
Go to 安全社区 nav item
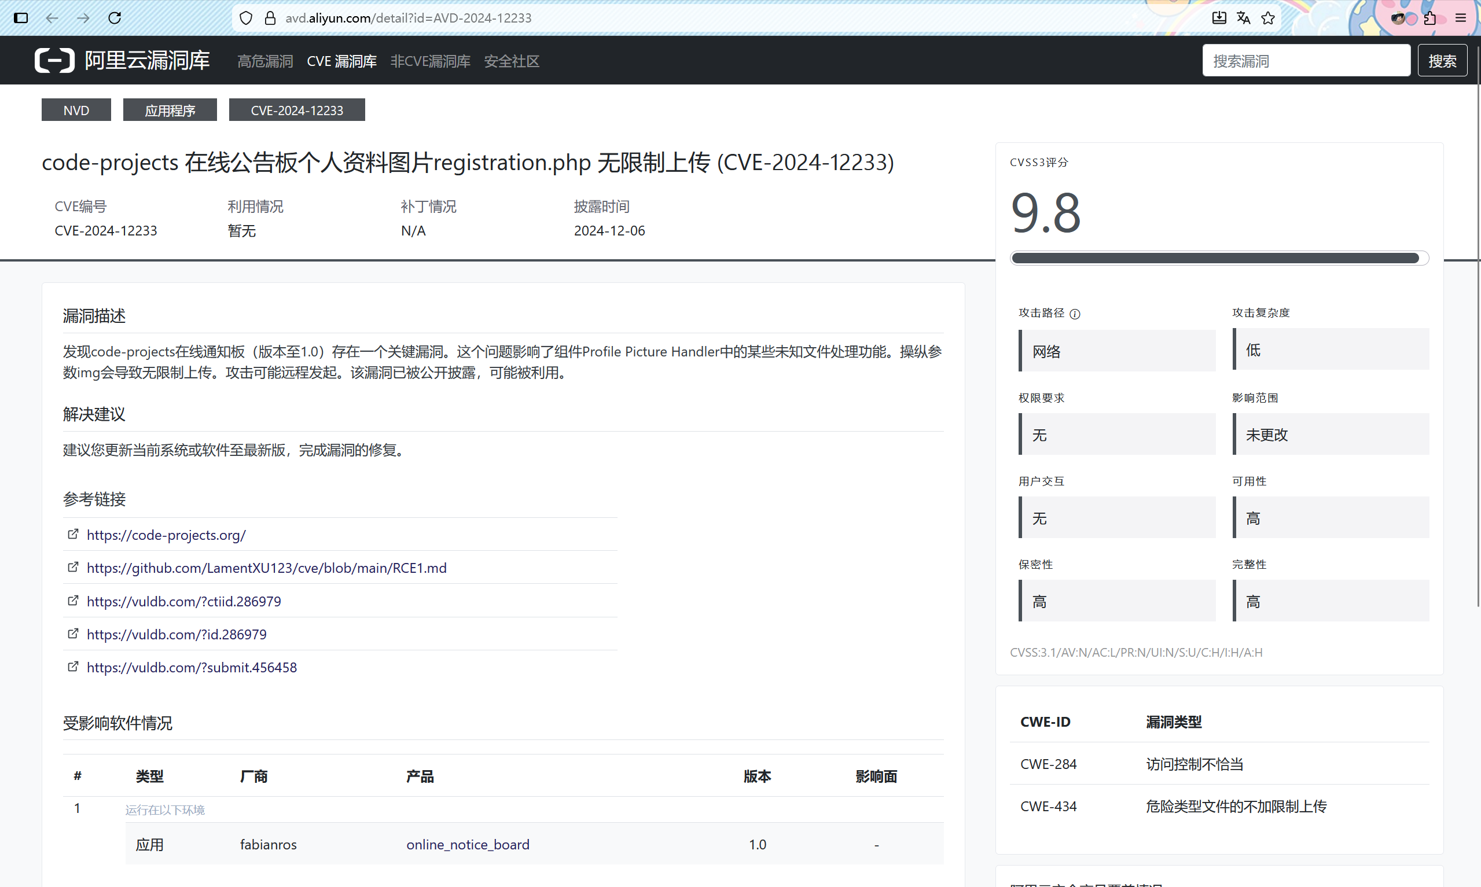point(512,61)
